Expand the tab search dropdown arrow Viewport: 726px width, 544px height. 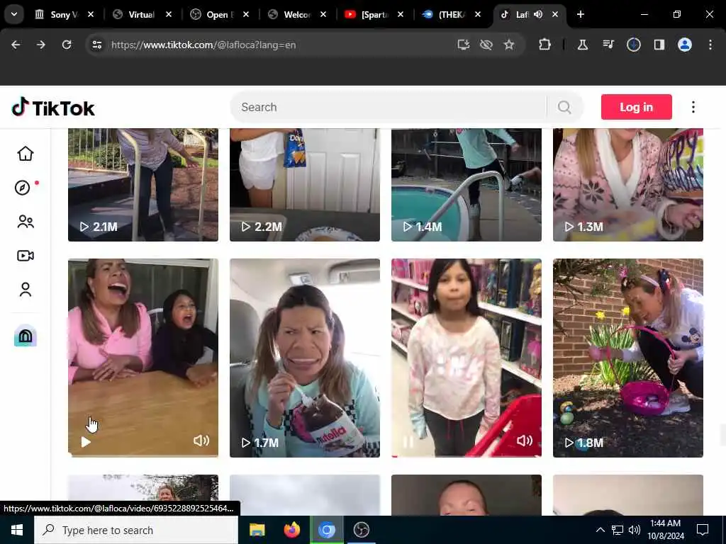pos(14,14)
